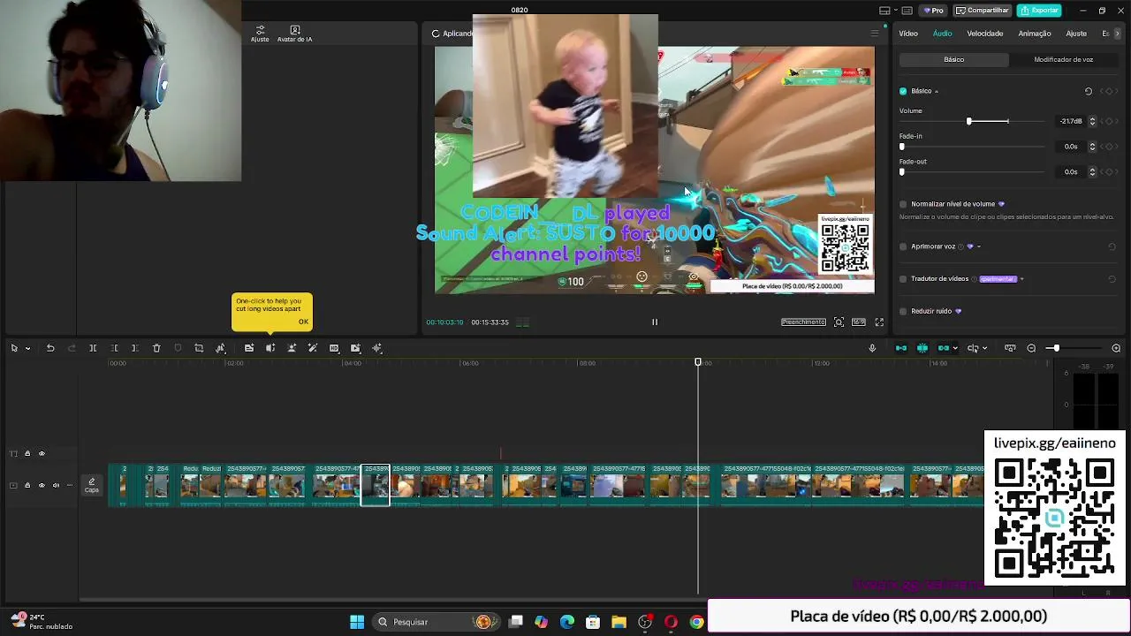The height and width of the screenshot is (636, 1131).
Task: Expand the Aprimorar voz dropdown arrow
Action: pyautogui.click(x=979, y=246)
